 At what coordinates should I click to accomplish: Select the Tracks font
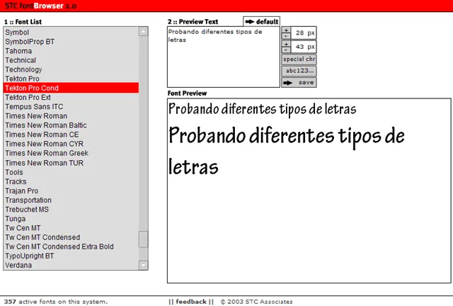71,181
